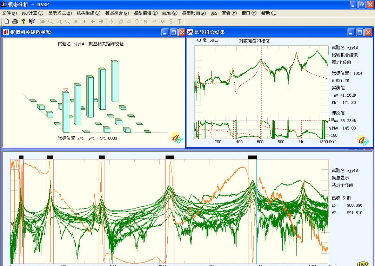Click the M toolbar icon
The height and width of the screenshot is (266, 375).
162,21
